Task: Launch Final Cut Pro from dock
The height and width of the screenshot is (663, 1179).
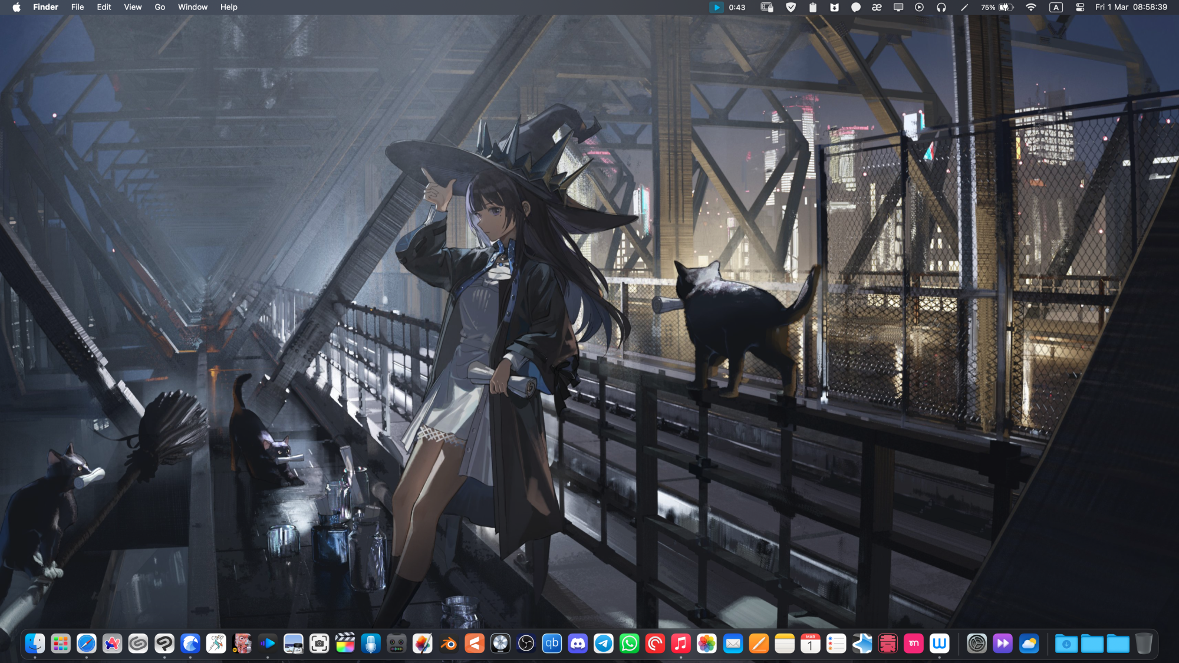Action: pyautogui.click(x=345, y=644)
